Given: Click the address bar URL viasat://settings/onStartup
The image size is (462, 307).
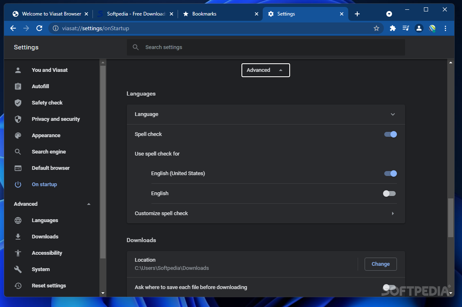Looking at the screenshot, I should click(95, 28).
